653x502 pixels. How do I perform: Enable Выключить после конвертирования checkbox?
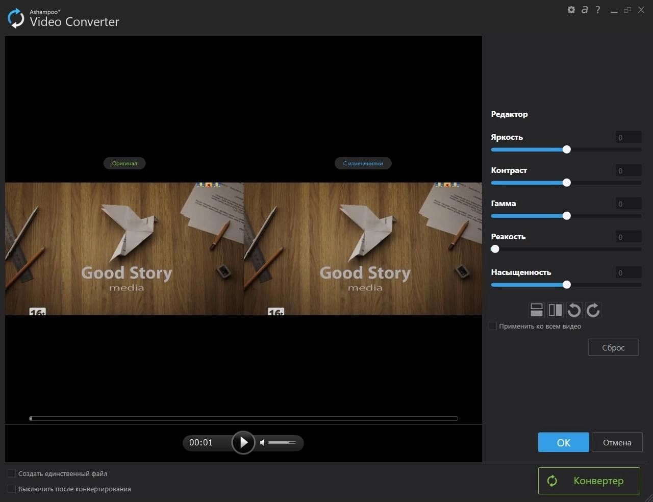click(x=12, y=489)
